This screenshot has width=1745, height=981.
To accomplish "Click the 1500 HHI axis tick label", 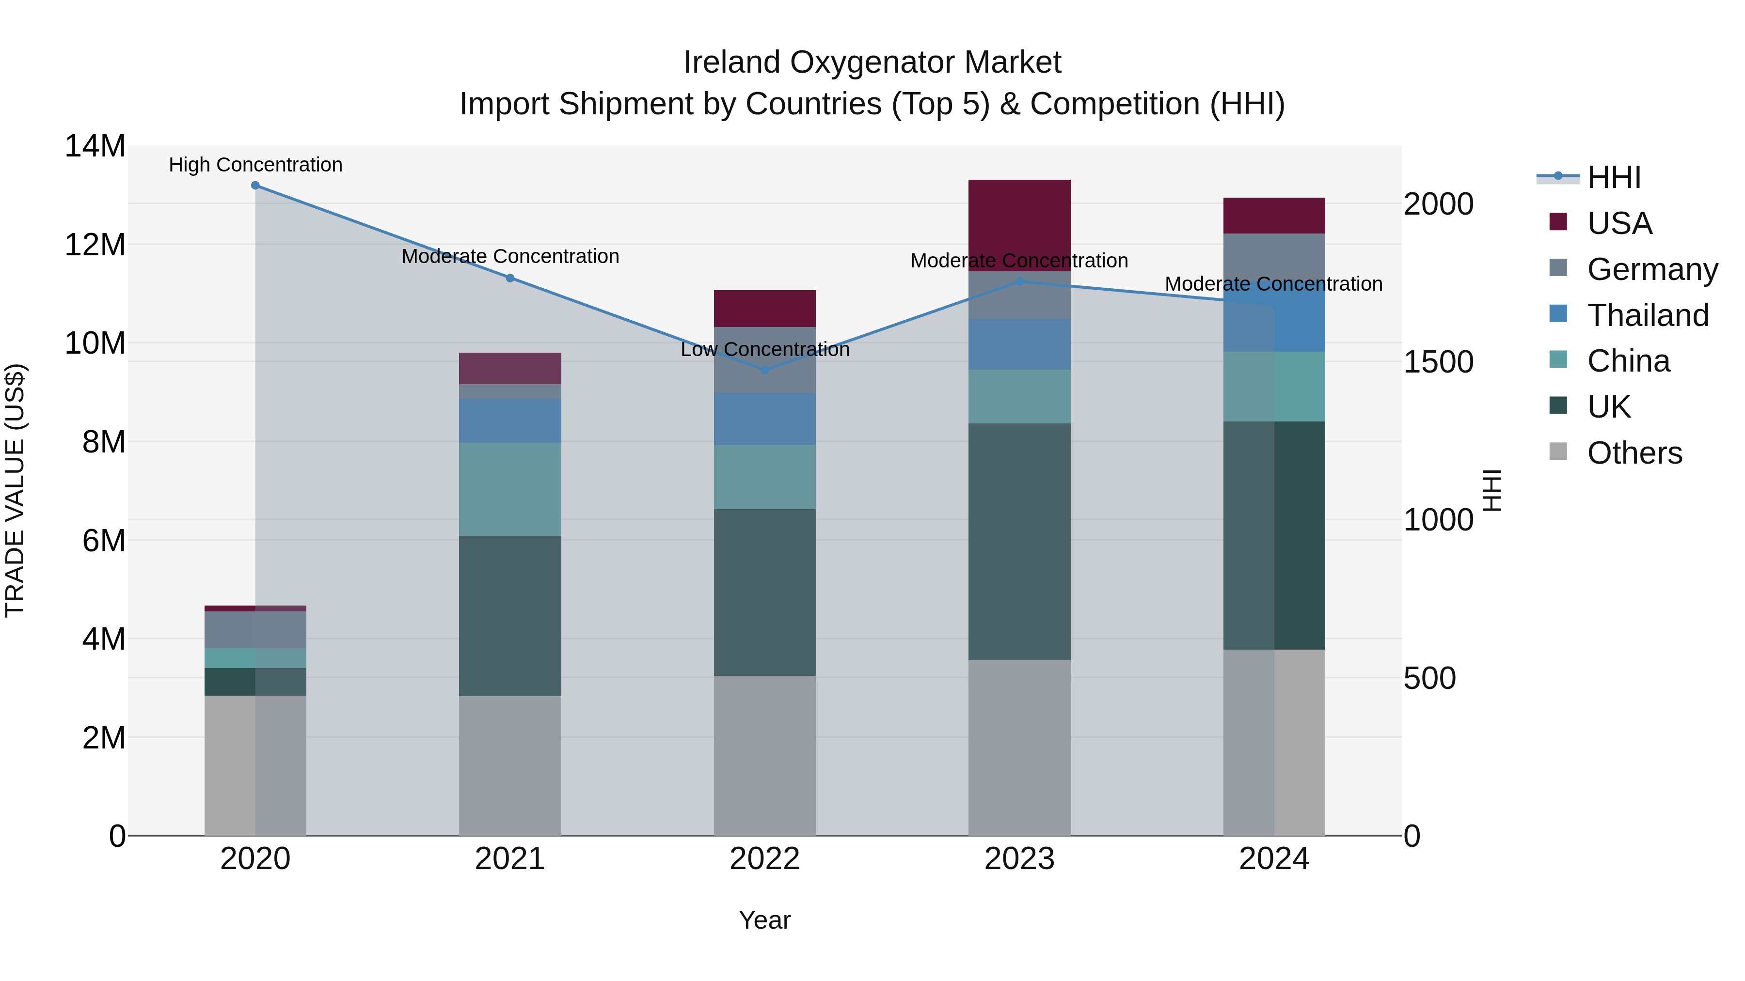I will (1438, 362).
